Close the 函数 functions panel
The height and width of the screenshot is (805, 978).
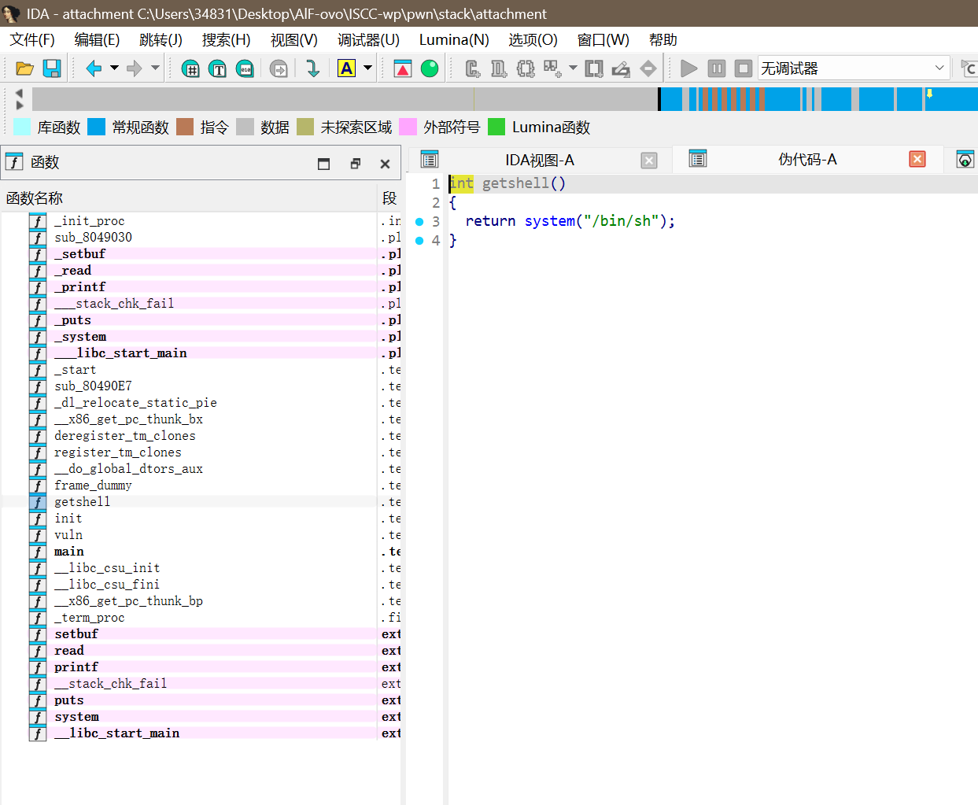(x=385, y=164)
